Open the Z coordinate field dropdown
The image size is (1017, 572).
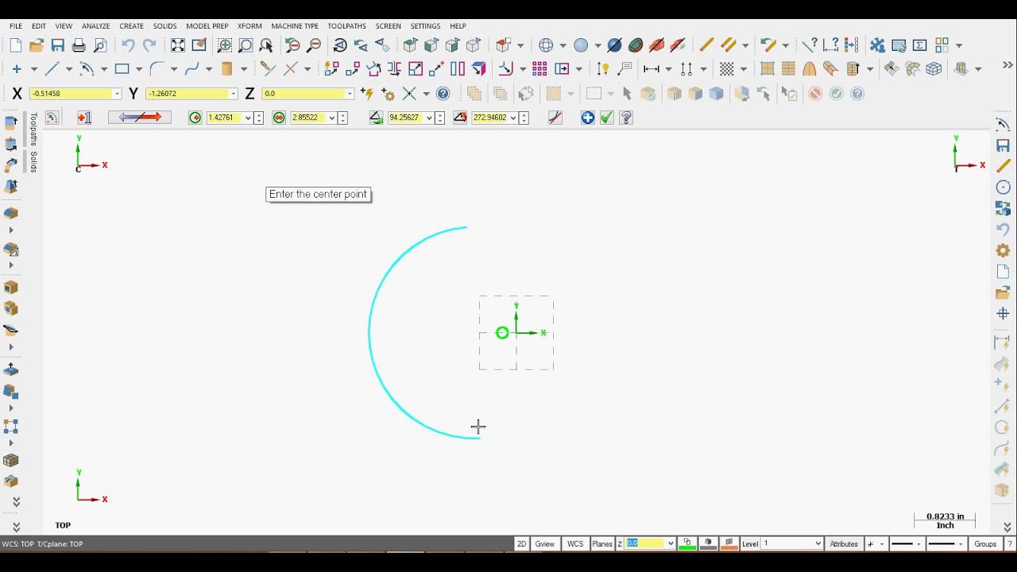click(349, 94)
